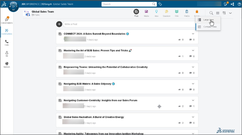Select the Survey content tab
The image size is (242, 135).
pos(197,13)
